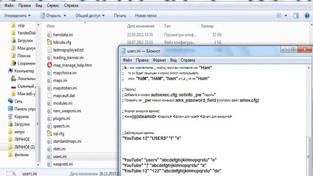
Task: Click navigation pane scroll up arrow
Action: [38, 25]
